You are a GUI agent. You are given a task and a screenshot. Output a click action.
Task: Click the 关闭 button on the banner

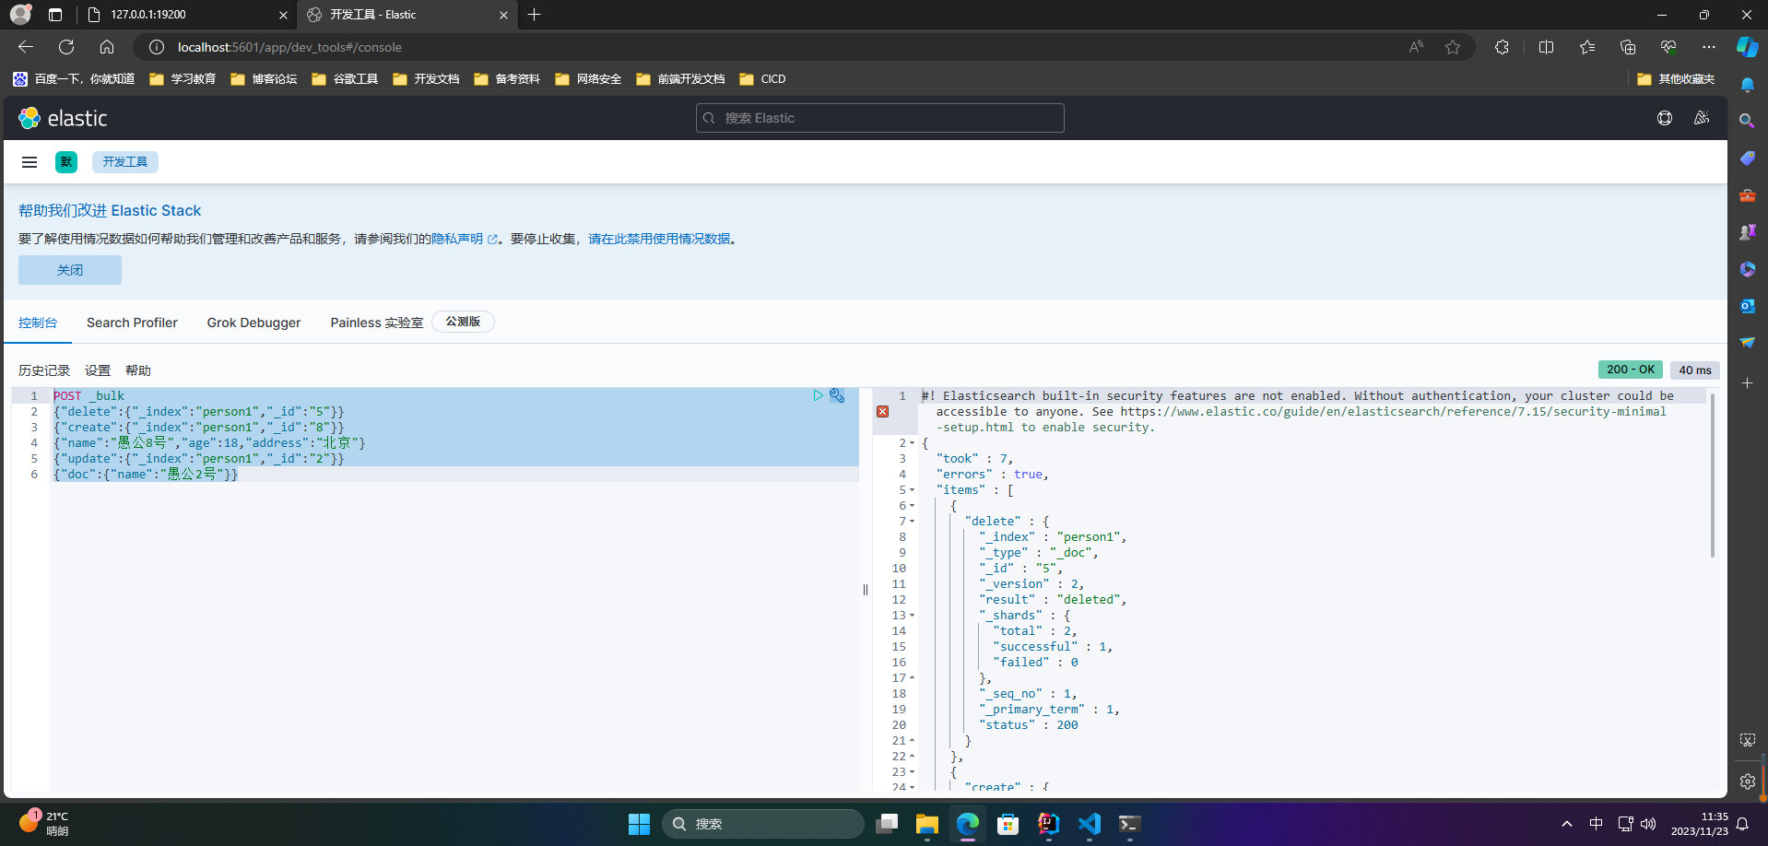point(70,270)
